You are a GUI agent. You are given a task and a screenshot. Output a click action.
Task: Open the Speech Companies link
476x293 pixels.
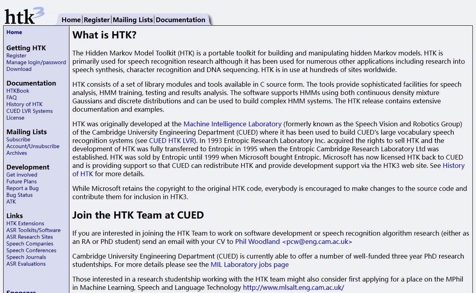coord(30,244)
